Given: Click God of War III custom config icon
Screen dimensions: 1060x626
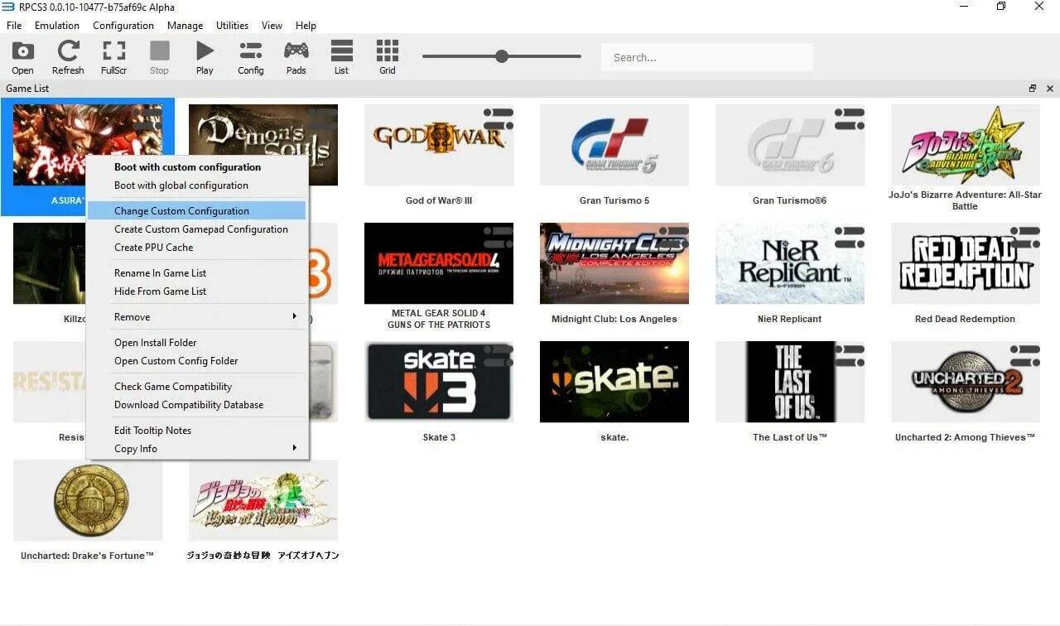Looking at the screenshot, I should click(x=499, y=118).
